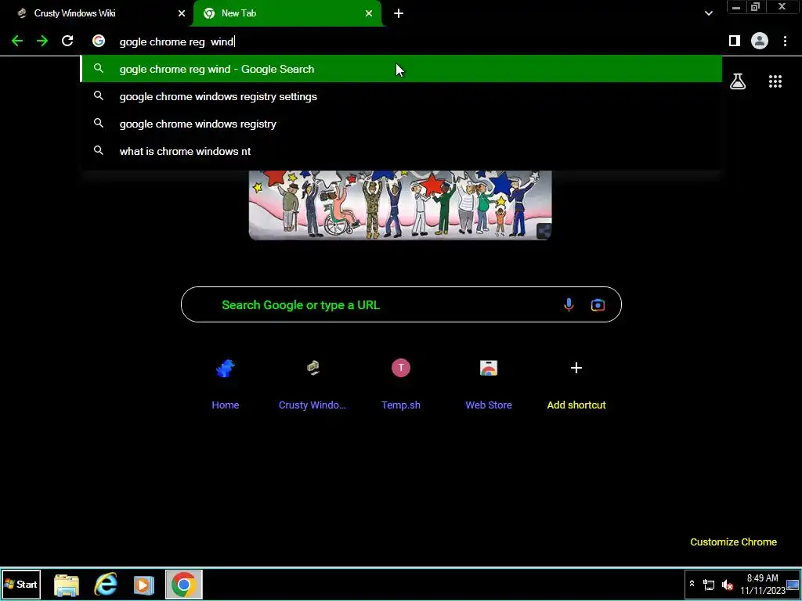Click the Chrome taskbar button
Screen dimensions: 802x601
click(x=183, y=584)
